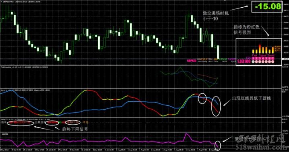Click the green -15.08 value box
Screen dimensions: 289x152
(267, 6)
